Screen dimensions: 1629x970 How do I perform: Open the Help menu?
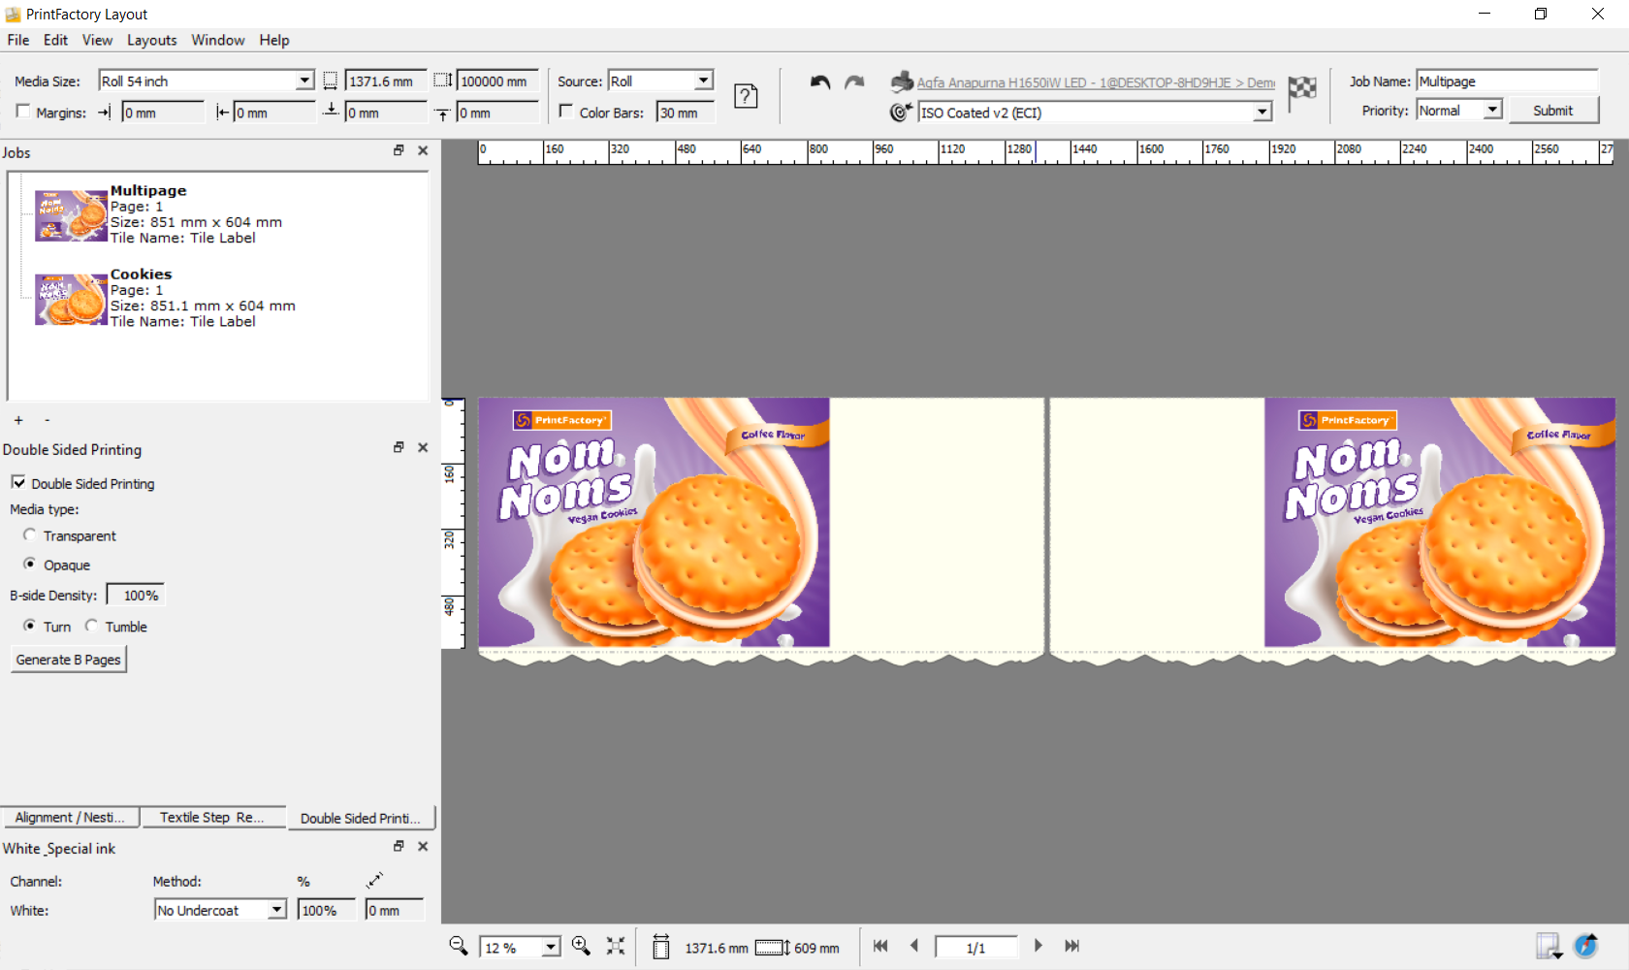click(274, 40)
